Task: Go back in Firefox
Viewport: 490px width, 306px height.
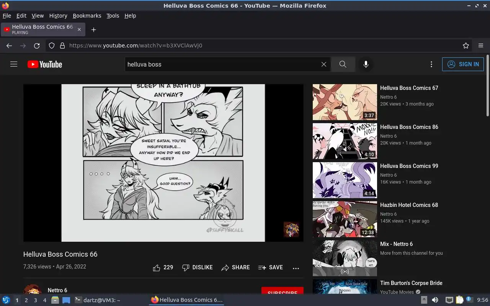Action: 9,46
